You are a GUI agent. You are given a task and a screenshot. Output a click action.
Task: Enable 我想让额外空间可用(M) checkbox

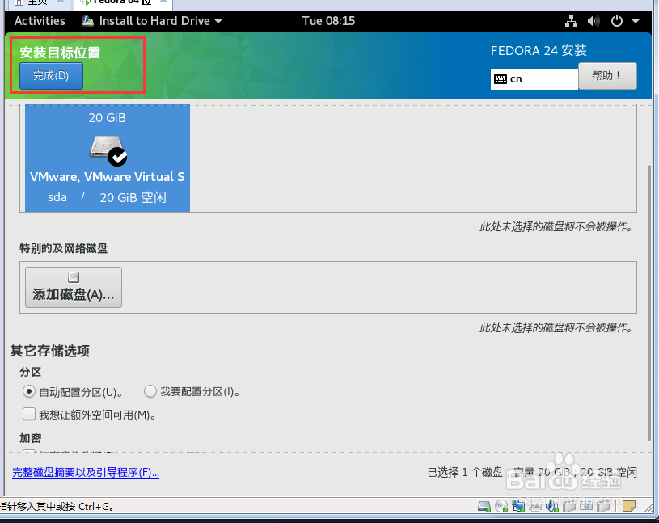coord(28,414)
